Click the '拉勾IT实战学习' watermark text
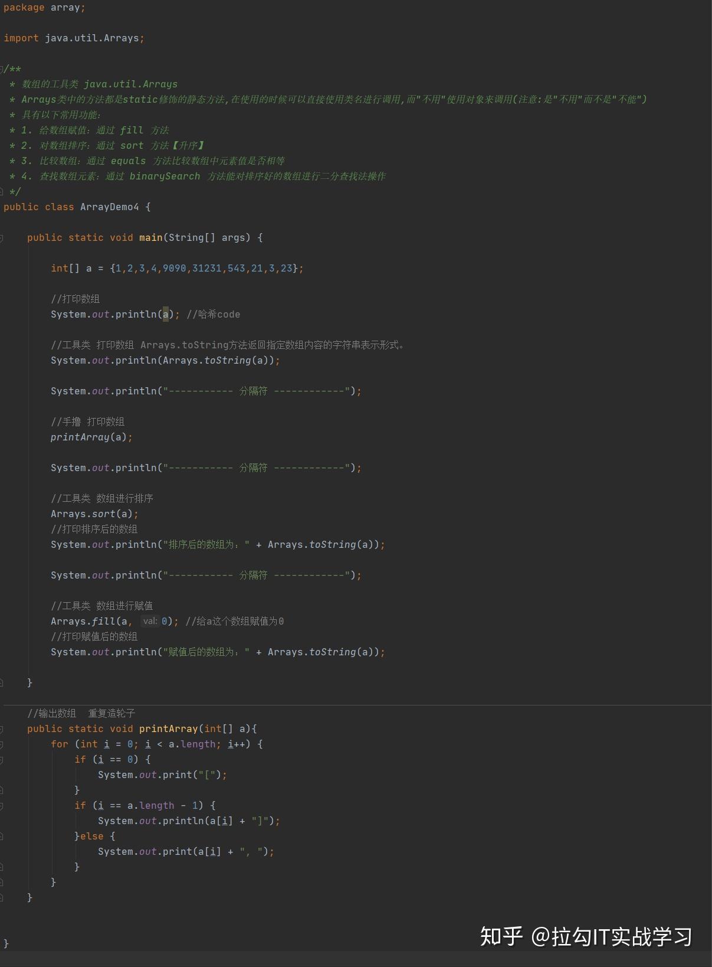The image size is (712, 967). [622, 936]
